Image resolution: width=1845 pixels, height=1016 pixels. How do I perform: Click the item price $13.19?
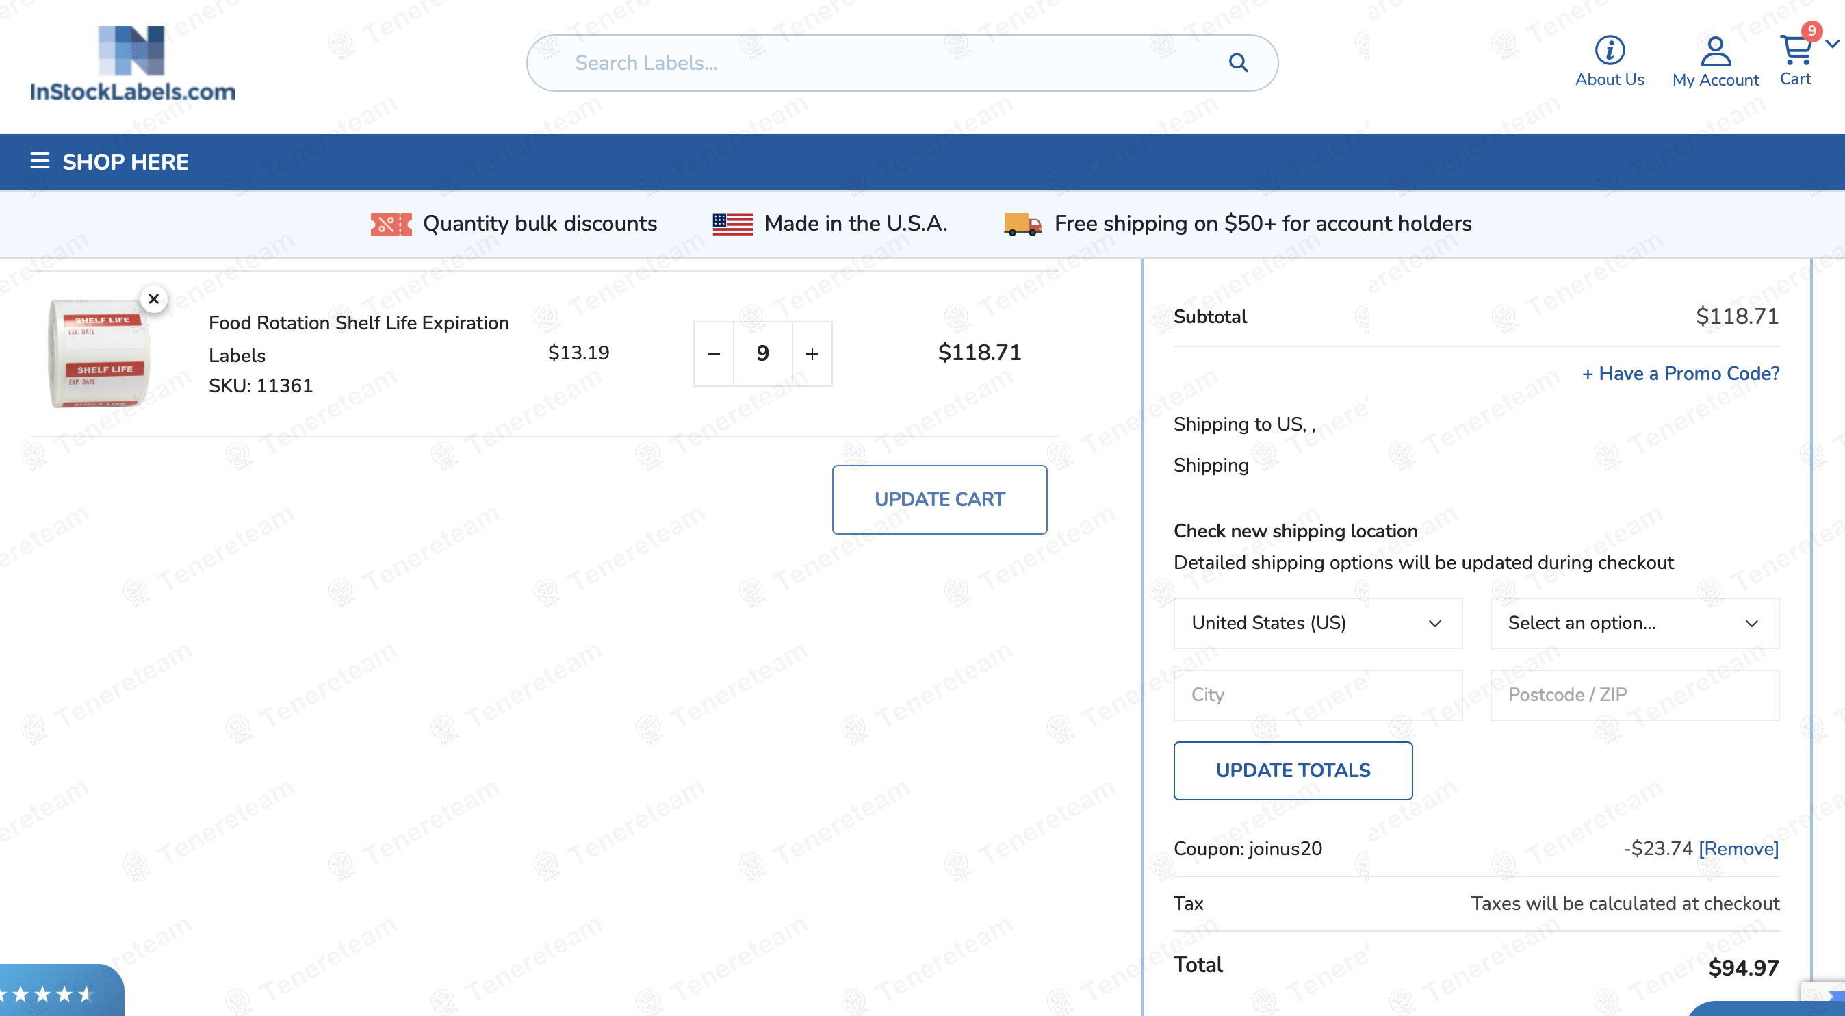pos(579,353)
